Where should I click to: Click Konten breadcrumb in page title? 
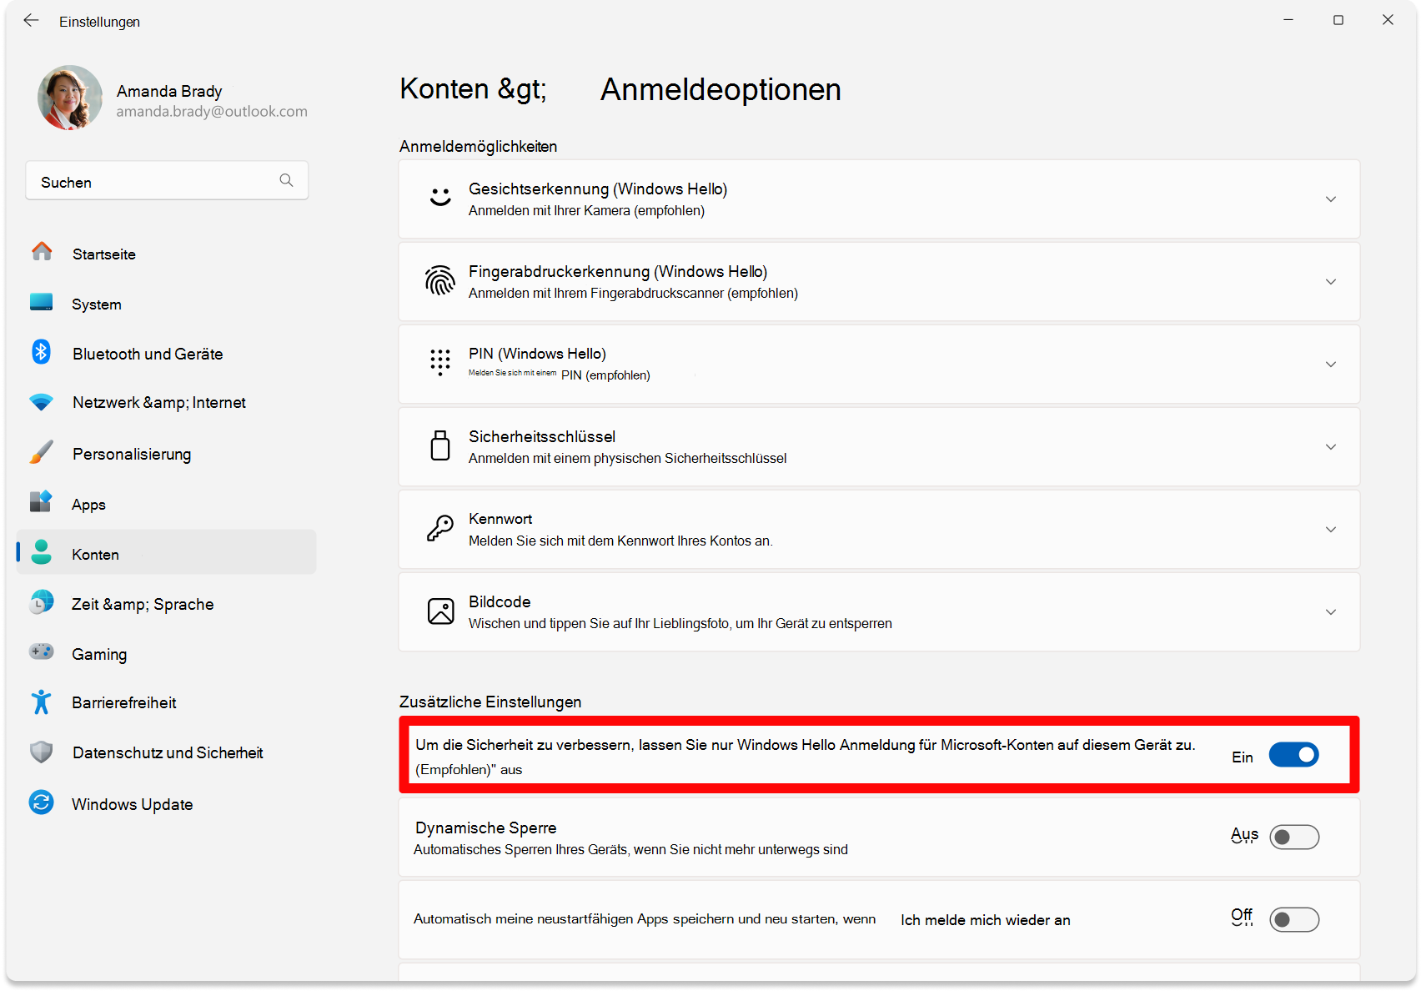pos(444,88)
